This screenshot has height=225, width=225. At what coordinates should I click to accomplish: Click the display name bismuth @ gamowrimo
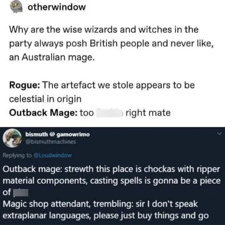tap(57, 135)
